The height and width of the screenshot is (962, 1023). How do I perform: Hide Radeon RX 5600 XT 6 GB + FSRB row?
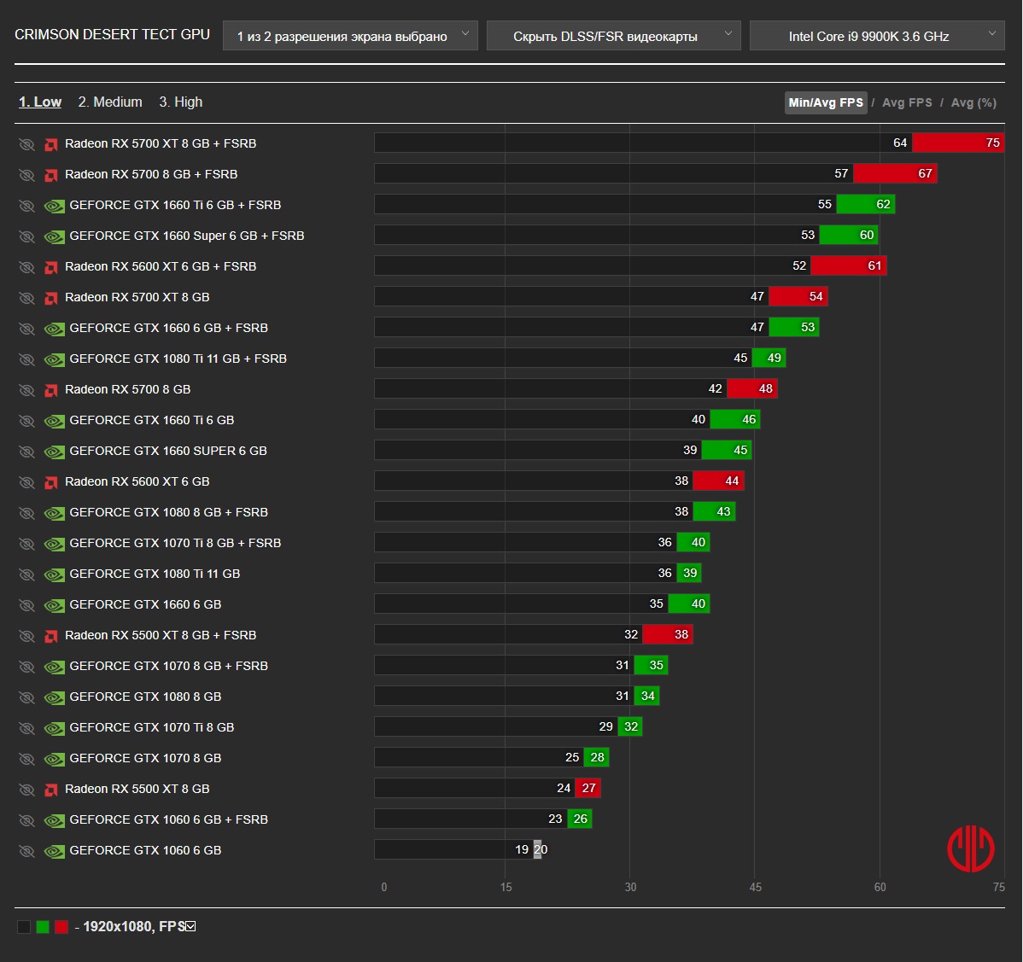26,267
